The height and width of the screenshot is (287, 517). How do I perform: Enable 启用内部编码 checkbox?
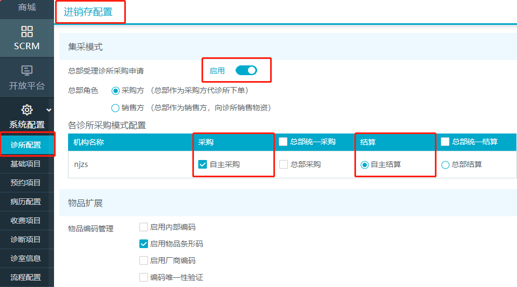(x=143, y=227)
